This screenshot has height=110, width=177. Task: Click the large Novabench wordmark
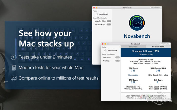137,36
